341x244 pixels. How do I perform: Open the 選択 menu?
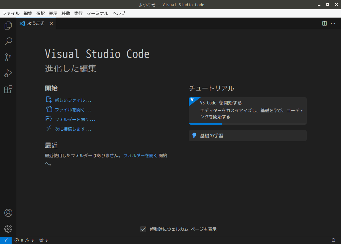pyautogui.click(x=41, y=14)
